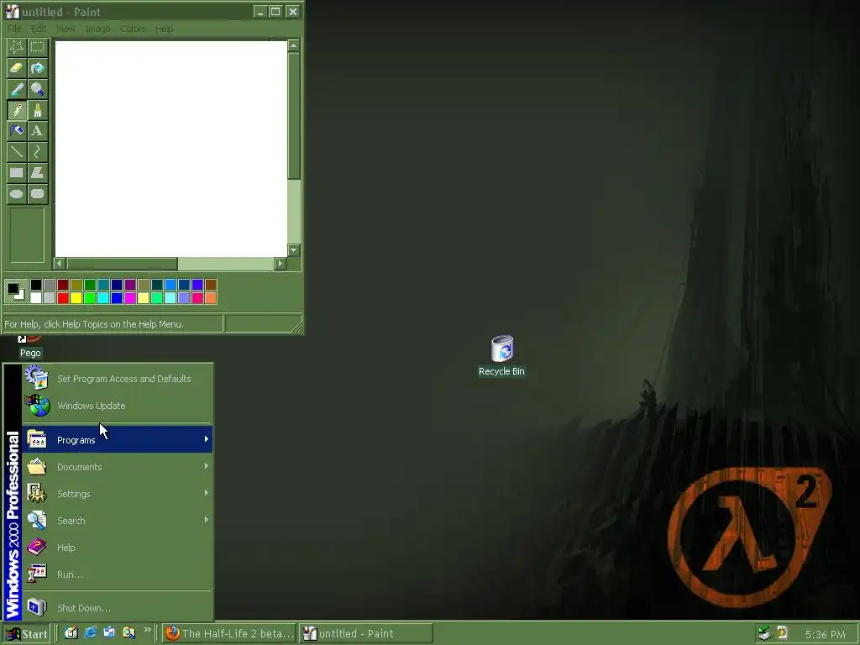Choose Shut Down... from Start menu
The width and height of the screenshot is (860, 645).
tap(118, 607)
